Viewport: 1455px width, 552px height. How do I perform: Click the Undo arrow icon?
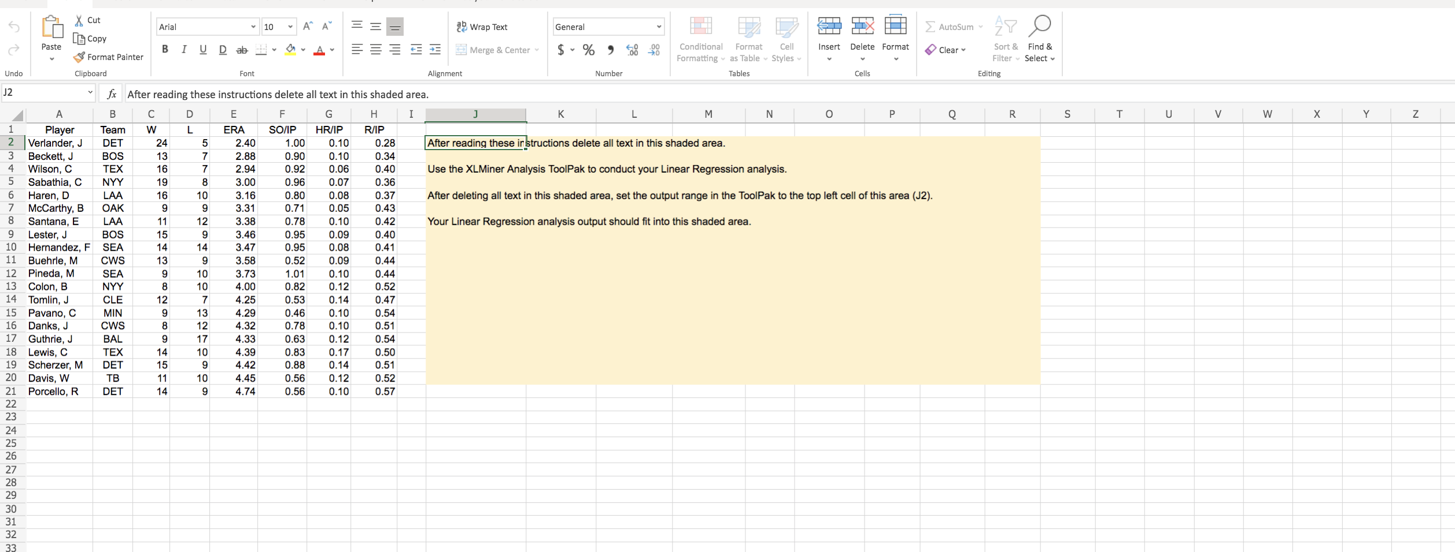(x=14, y=27)
